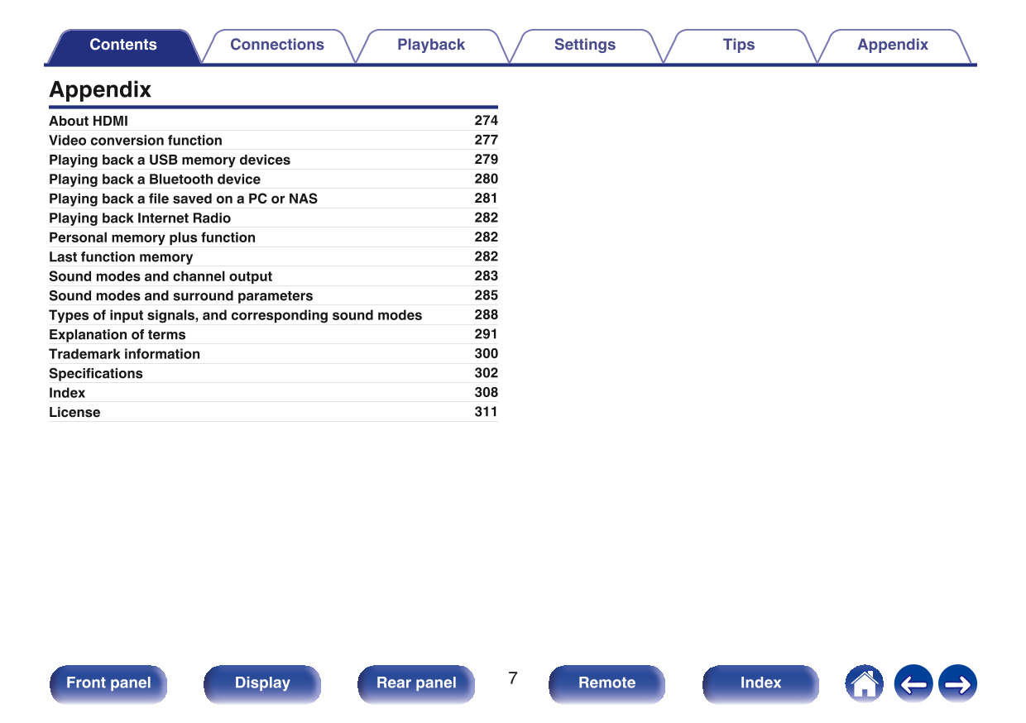Click the Home icon button
The image size is (1026, 723).
(864, 684)
